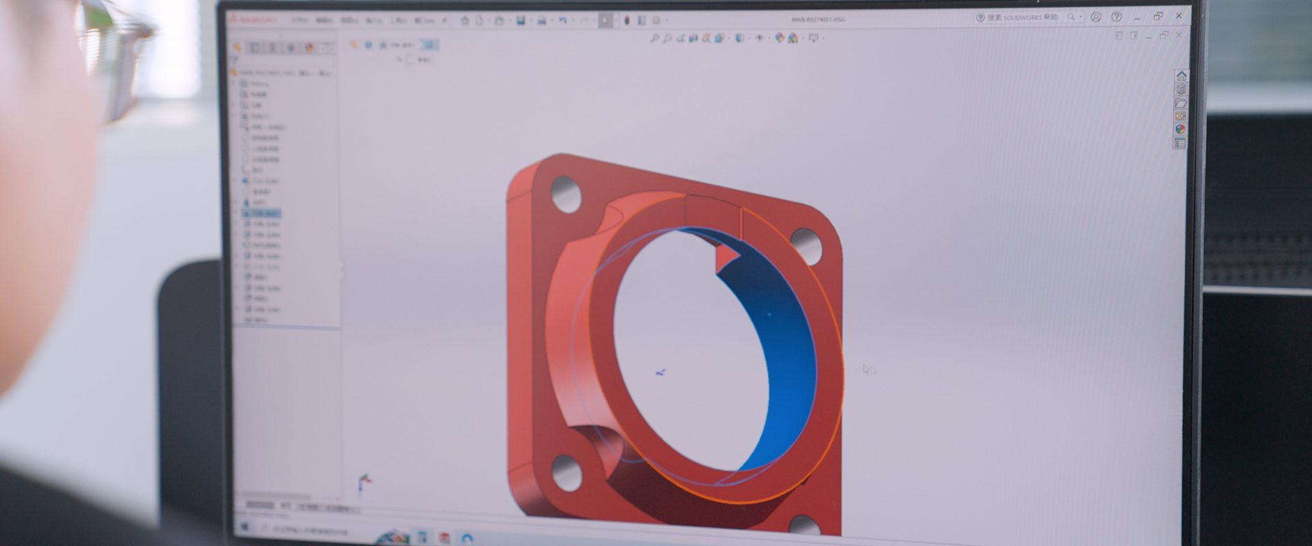Expand the New document dropdown arrow
This screenshot has width=1312, height=546.
pos(489,20)
